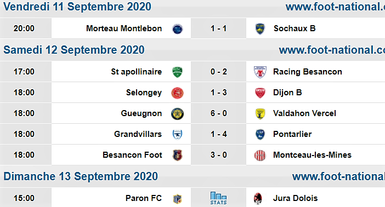Select the Samedi 12 Septembre 2020 header
The image size is (385, 207).
tap(74, 50)
